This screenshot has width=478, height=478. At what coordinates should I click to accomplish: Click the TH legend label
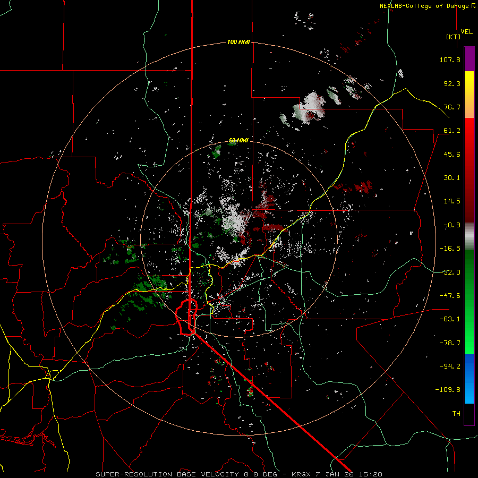456,414
